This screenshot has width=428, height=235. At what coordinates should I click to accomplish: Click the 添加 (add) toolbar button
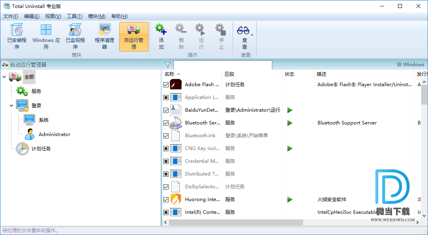pos(161,37)
